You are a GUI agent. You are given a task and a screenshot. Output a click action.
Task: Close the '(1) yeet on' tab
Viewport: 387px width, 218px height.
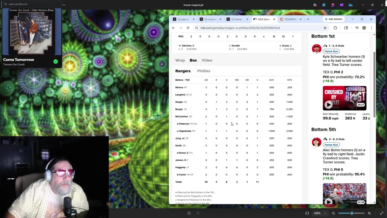tap(193, 19)
